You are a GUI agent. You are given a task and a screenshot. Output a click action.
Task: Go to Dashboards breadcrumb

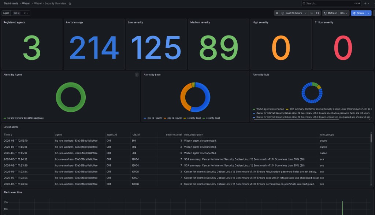pos(11,3)
